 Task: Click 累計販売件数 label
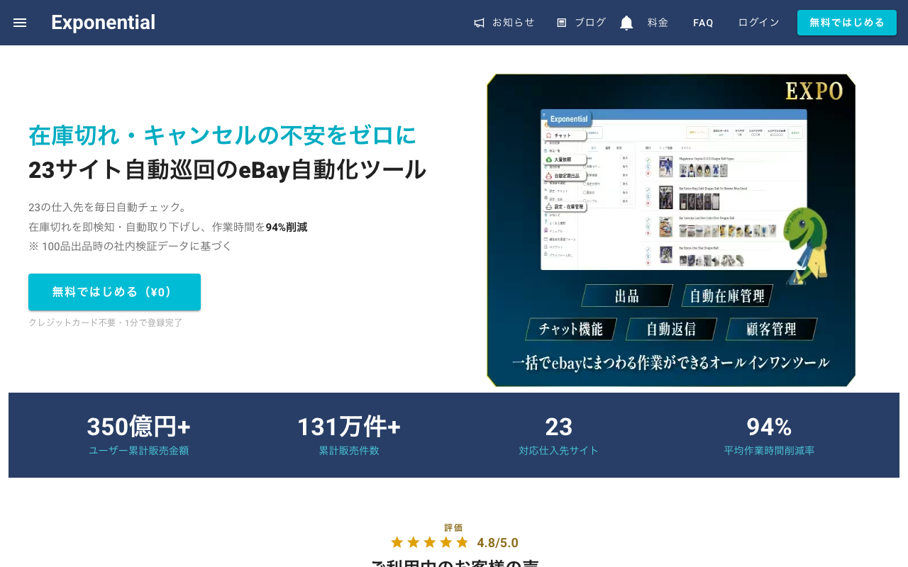[x=349, y=451]
